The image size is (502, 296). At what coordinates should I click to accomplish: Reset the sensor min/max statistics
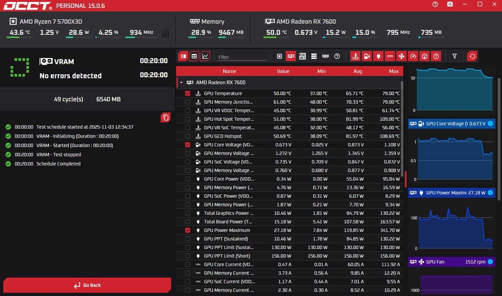[472, 56]
